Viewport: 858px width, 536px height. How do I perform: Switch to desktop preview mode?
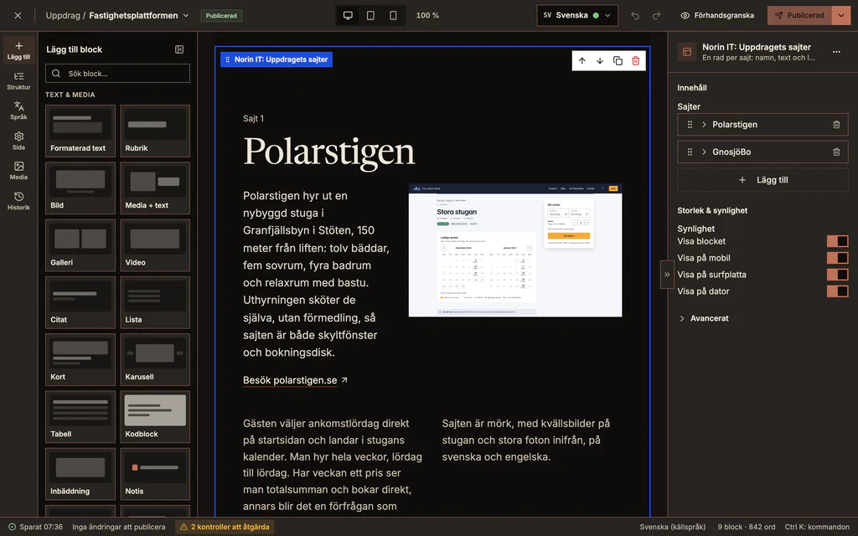(x=348, y=15)
